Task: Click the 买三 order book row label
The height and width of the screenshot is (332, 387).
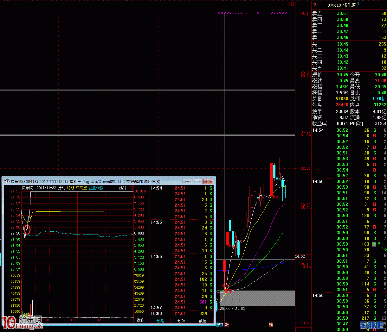Action: (x=317, y=56)
